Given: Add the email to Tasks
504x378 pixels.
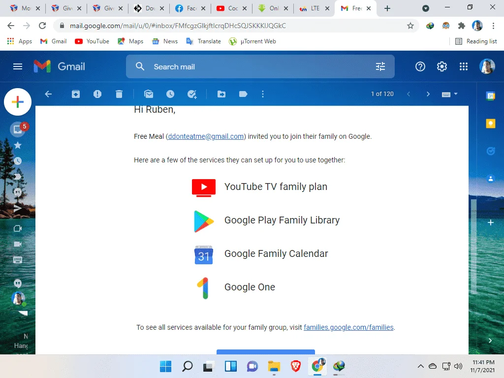Looking at the screenshot, I should pyautogui.click(x=192, y=94).
